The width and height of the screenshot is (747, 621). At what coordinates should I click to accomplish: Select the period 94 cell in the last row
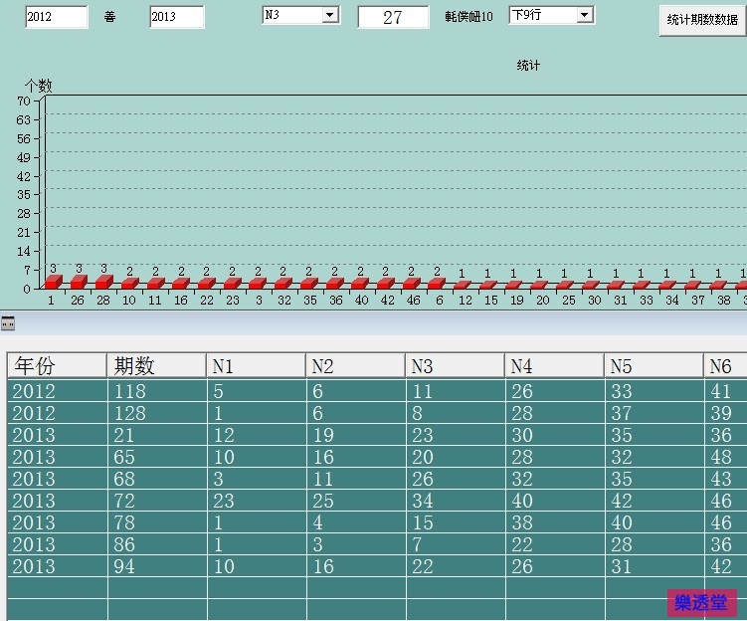coord(156,566)
